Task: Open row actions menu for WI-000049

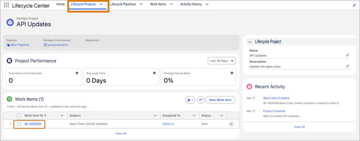Action: [231, 124]
